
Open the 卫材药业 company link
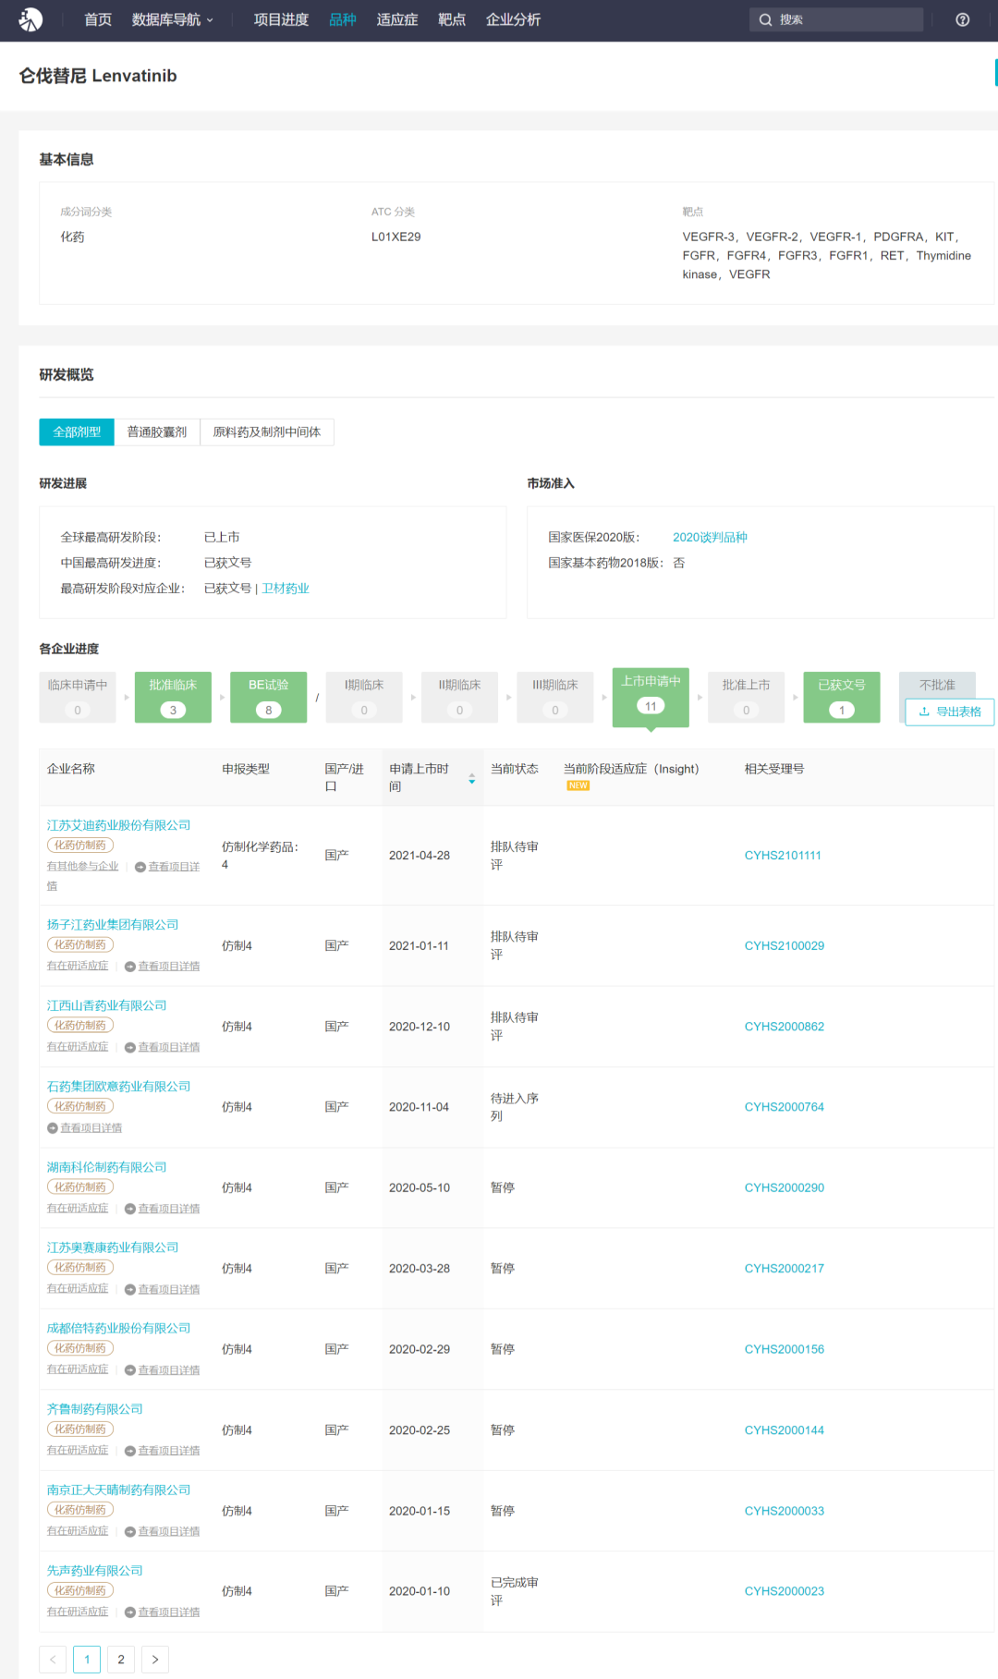click(x=286, y=589)
